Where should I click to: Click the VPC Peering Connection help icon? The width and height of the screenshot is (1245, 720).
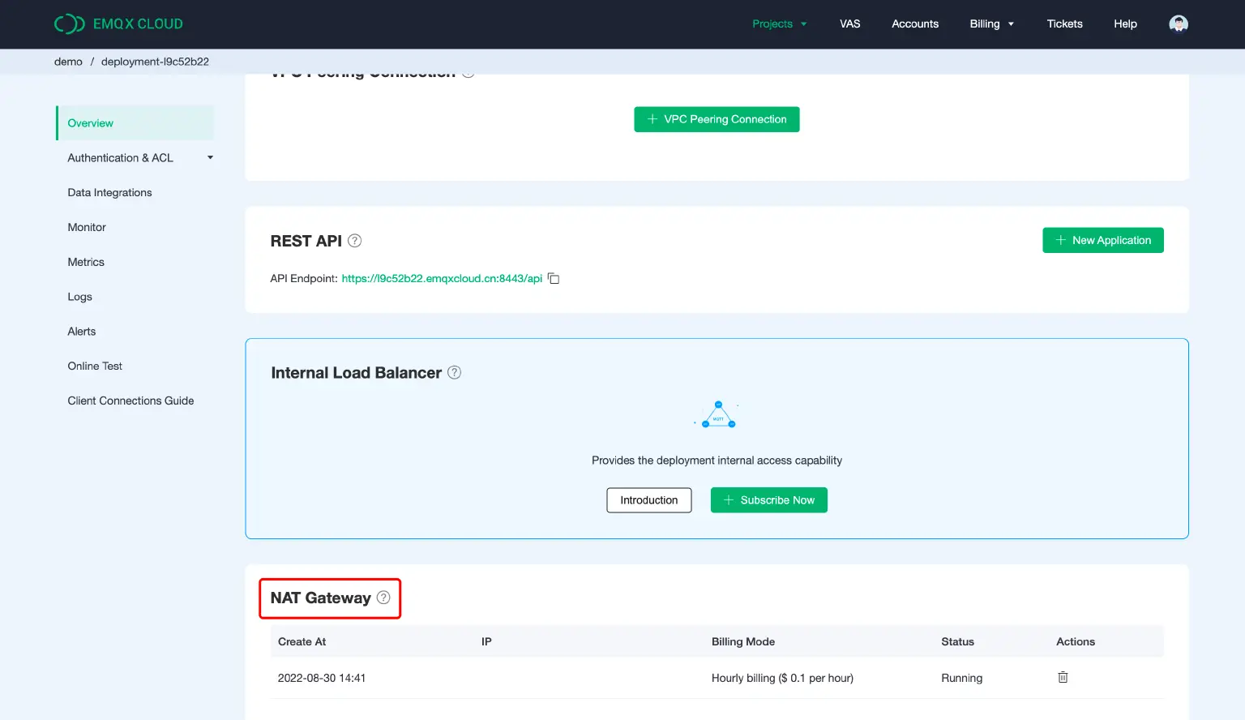(x=468, y=71)
